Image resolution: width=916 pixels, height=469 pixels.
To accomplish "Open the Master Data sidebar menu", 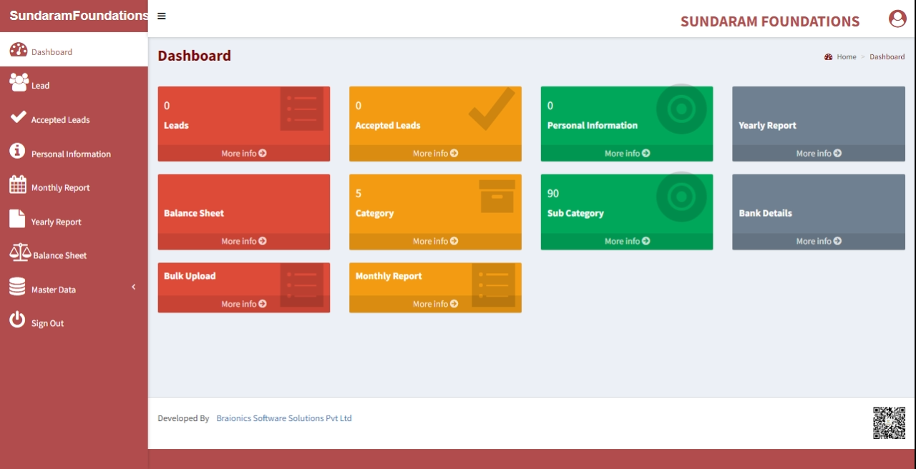I will pos(54,290).
